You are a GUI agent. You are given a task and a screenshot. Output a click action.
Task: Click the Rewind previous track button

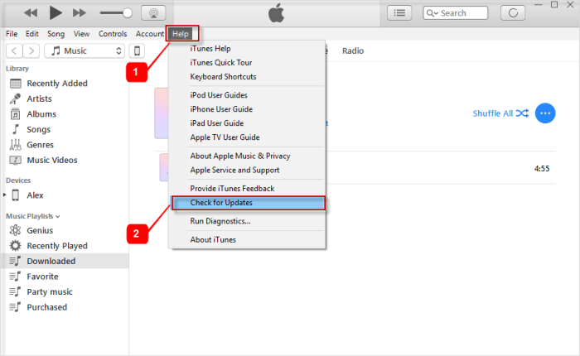(x=31, y=13)
